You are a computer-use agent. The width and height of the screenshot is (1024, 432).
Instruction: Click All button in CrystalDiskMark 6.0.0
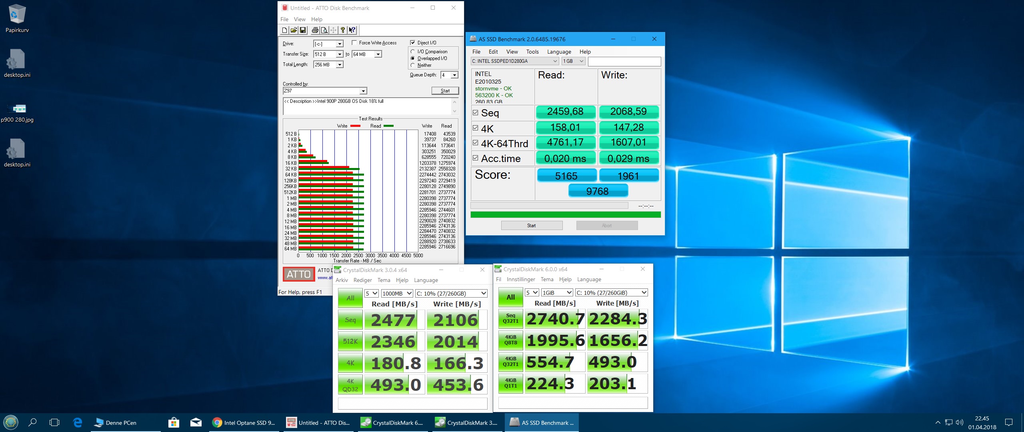[511, 297]
